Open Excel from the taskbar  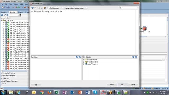[x=57, y=92]
